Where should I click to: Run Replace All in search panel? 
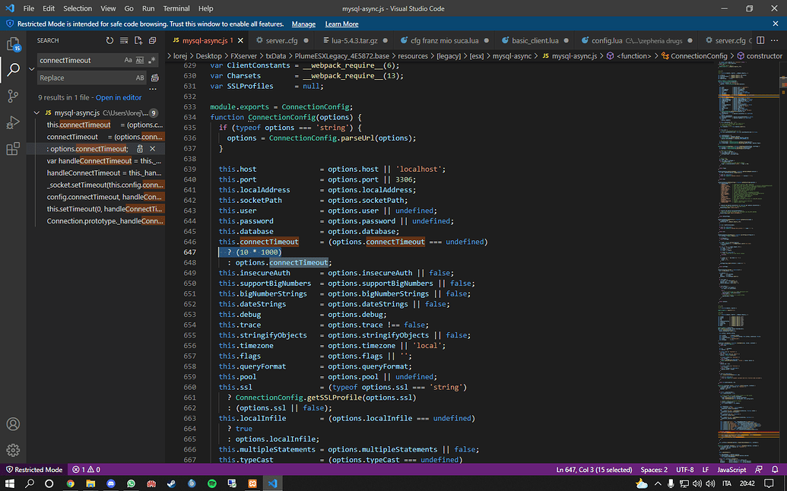(154, 78)
